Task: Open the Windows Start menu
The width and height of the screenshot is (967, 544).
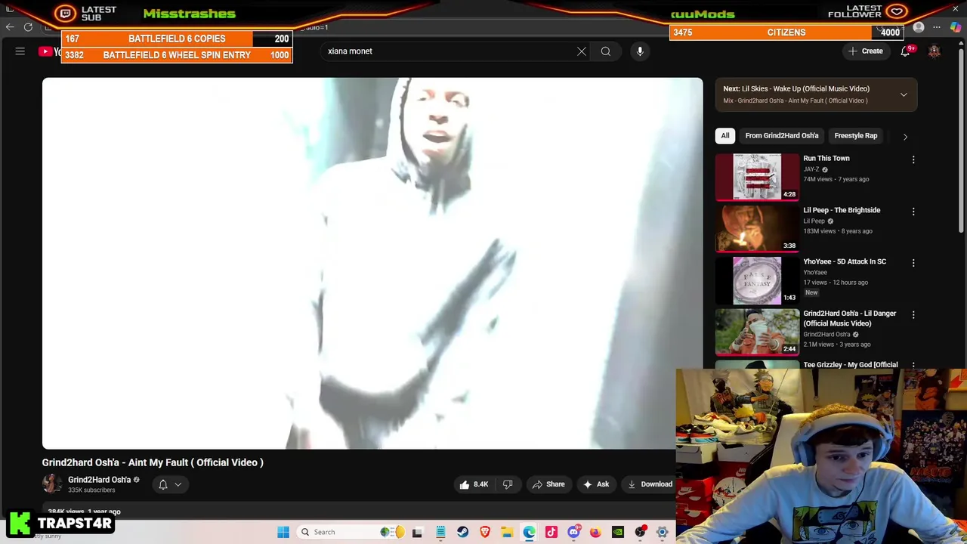Action: (x=283, y=532)
